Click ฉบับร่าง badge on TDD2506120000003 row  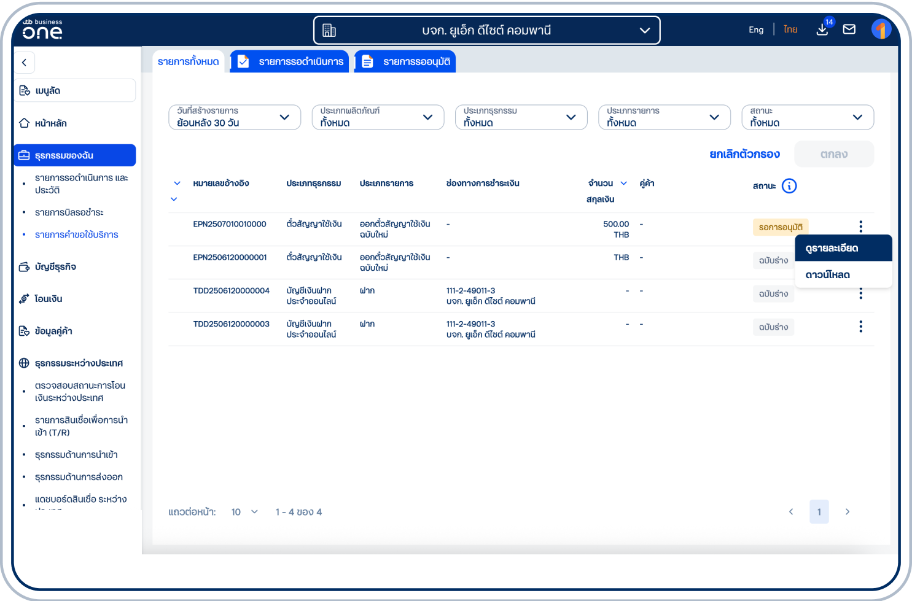coord(773,327)
